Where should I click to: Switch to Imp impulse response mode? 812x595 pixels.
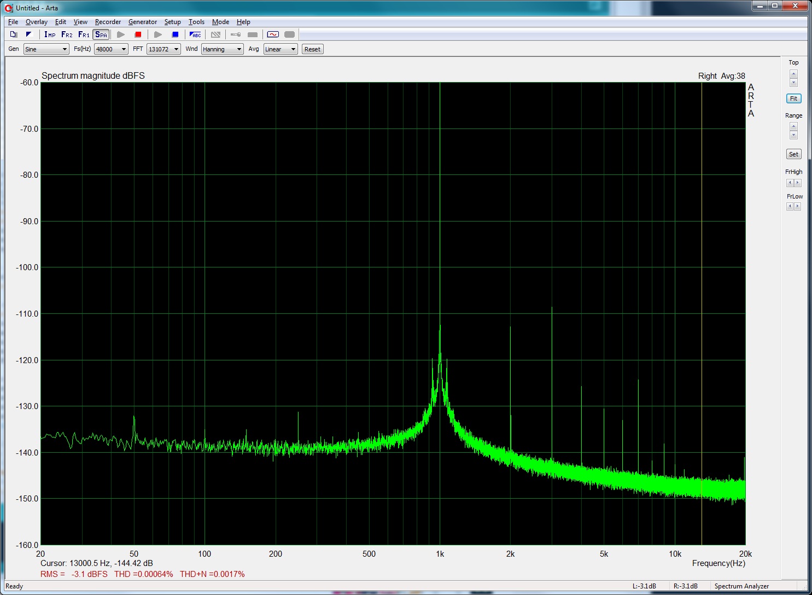tap(50, 34)
